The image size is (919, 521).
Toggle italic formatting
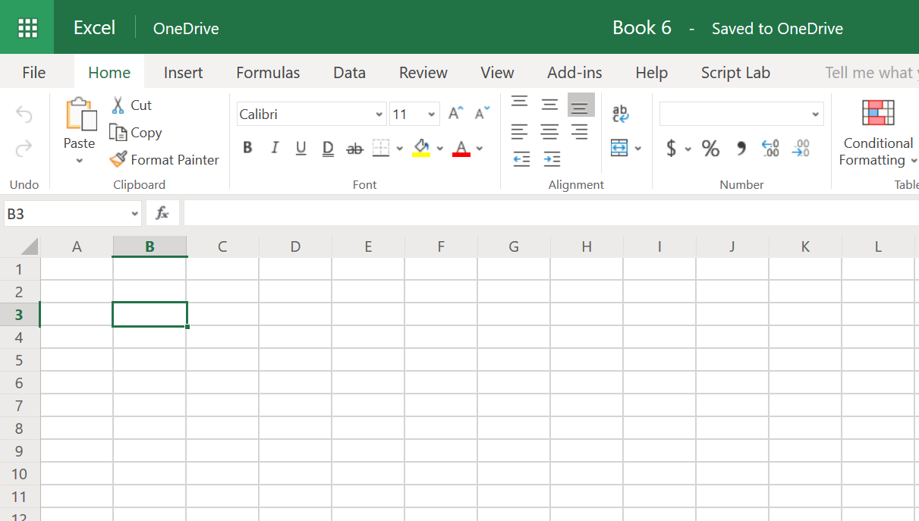(x=275, y=148)
